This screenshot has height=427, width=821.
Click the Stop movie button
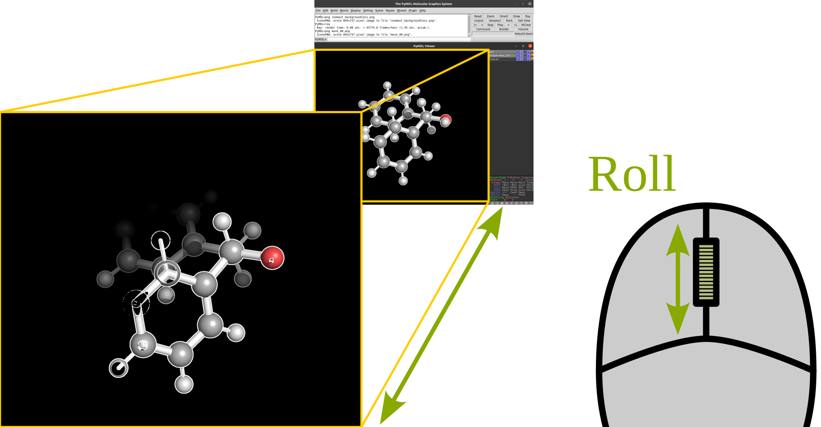pyautogui.click(x=490, y=25)
